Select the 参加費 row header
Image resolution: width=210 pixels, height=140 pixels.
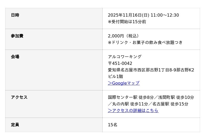tap(17, 36)
